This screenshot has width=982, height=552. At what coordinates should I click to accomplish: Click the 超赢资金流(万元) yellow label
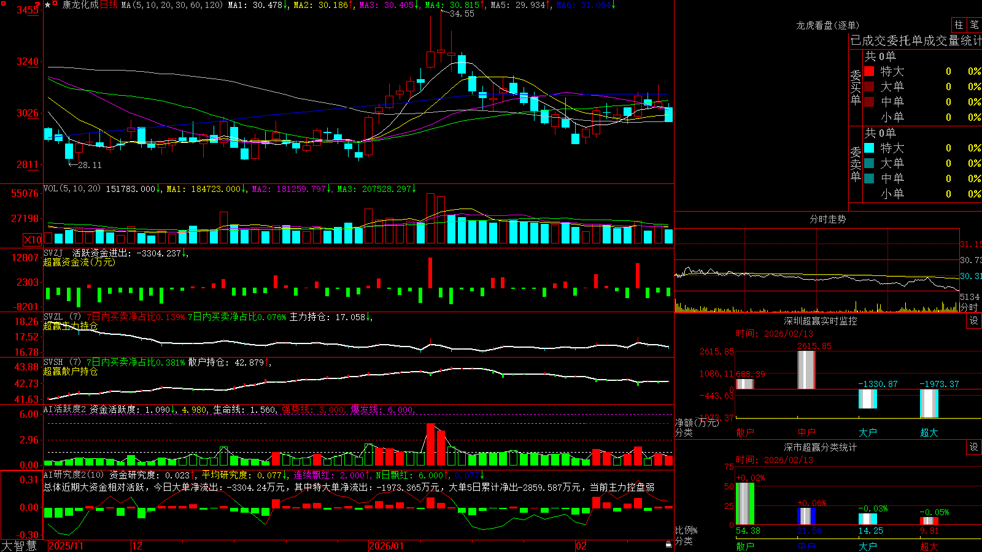pos(79,262)
